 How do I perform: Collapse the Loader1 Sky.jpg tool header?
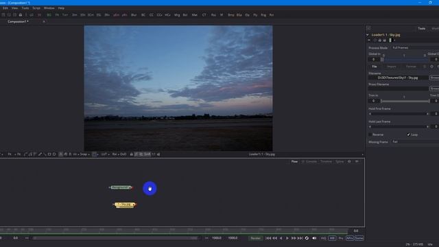pos(368,35)
